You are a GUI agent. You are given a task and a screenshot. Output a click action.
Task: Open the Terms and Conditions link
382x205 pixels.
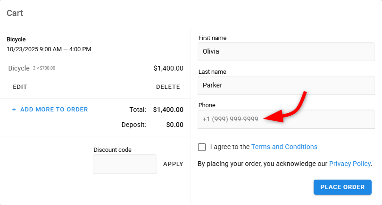tap(284, 147)
